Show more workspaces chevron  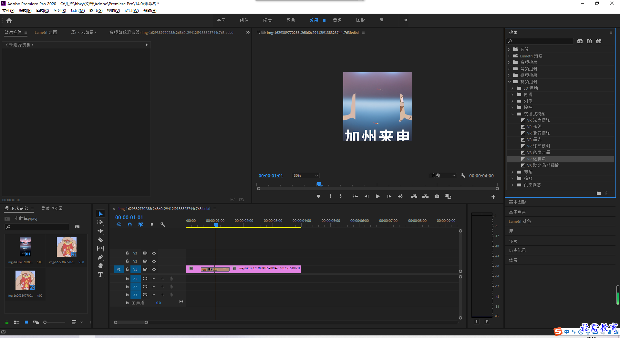tap(406, 20)
